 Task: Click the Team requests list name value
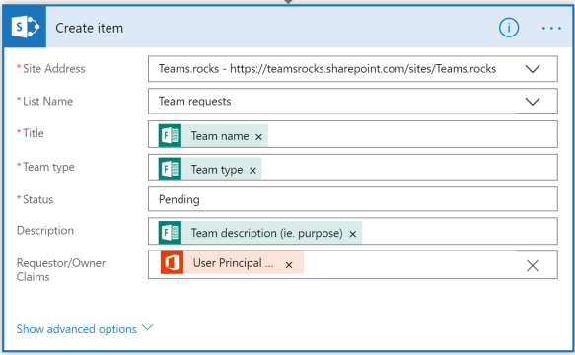[194, 102]
